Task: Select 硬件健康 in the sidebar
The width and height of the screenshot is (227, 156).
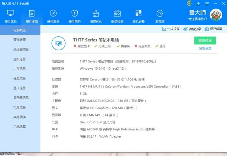Action: click(x=20, y=40)
